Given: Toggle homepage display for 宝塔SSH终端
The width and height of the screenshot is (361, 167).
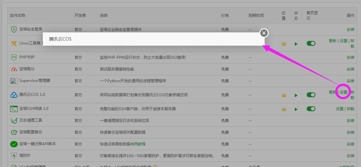Looking at the screenshot, I should pyautogui.click(x=311, y=109).
